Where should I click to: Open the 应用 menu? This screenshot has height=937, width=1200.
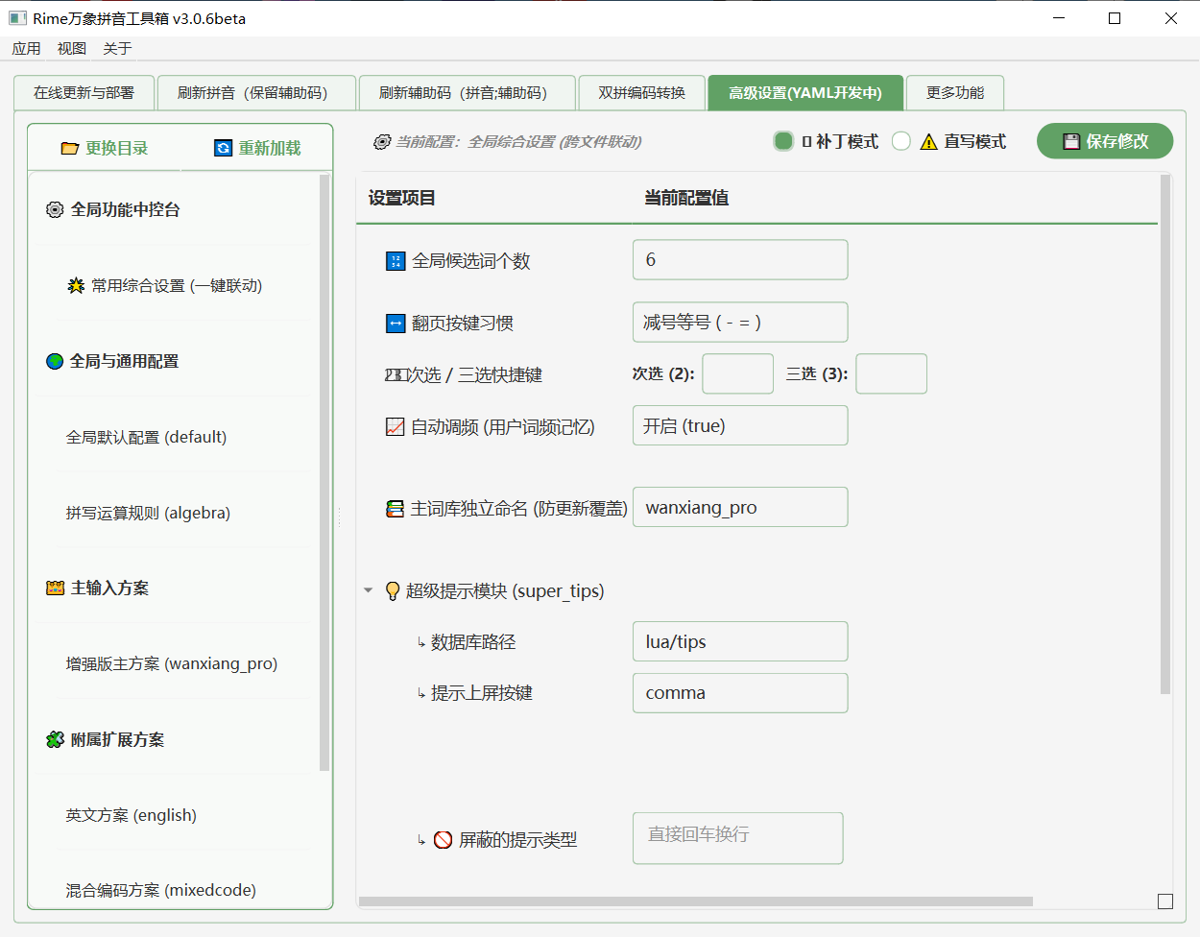click(x=26, y=49)
